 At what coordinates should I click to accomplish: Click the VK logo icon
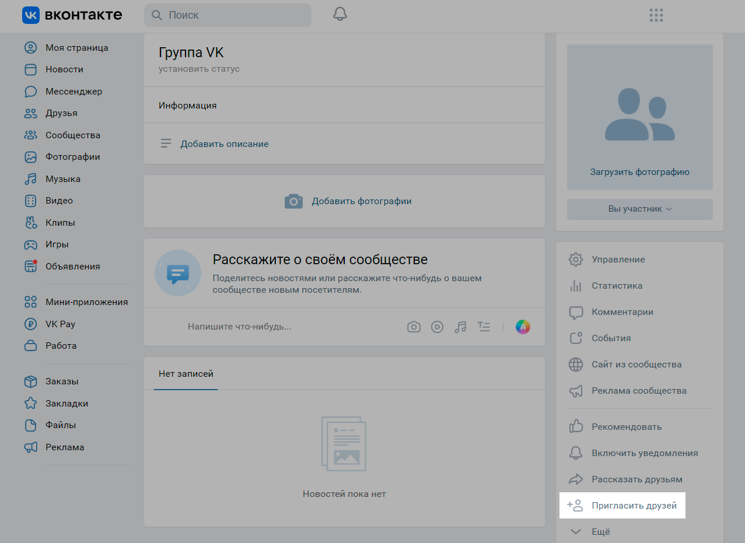coord(30,15)
